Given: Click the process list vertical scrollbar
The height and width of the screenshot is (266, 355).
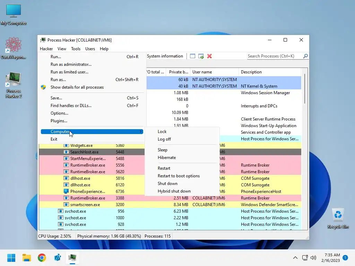Looking at the screenshot, I should coord(305,88).
